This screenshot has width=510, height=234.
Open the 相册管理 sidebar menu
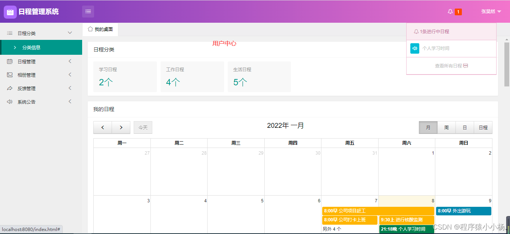pos(41,75)
